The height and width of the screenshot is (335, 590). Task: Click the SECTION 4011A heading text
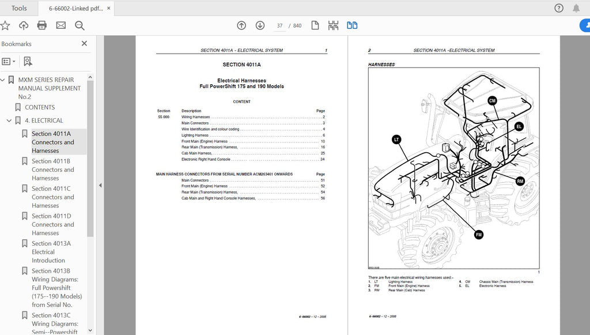[x=241, y=65]
